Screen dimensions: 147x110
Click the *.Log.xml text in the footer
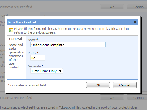click(67, 107)
